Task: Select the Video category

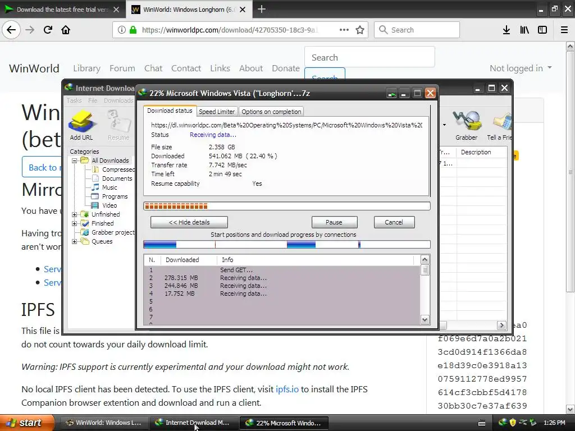Action: (x=109, y=205)
